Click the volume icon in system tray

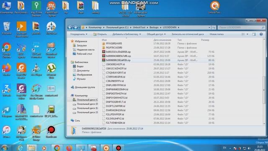click(x=249, y=148)
